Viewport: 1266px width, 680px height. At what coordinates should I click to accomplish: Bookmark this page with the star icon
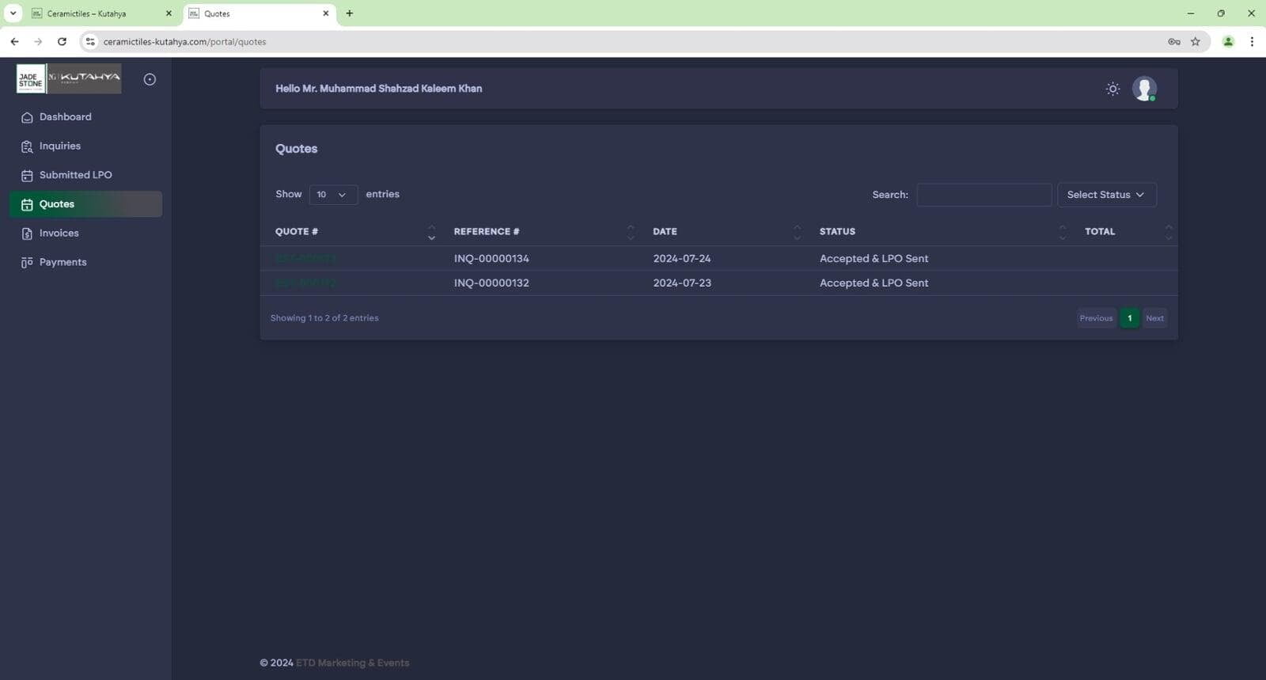tap(1196, 42)
